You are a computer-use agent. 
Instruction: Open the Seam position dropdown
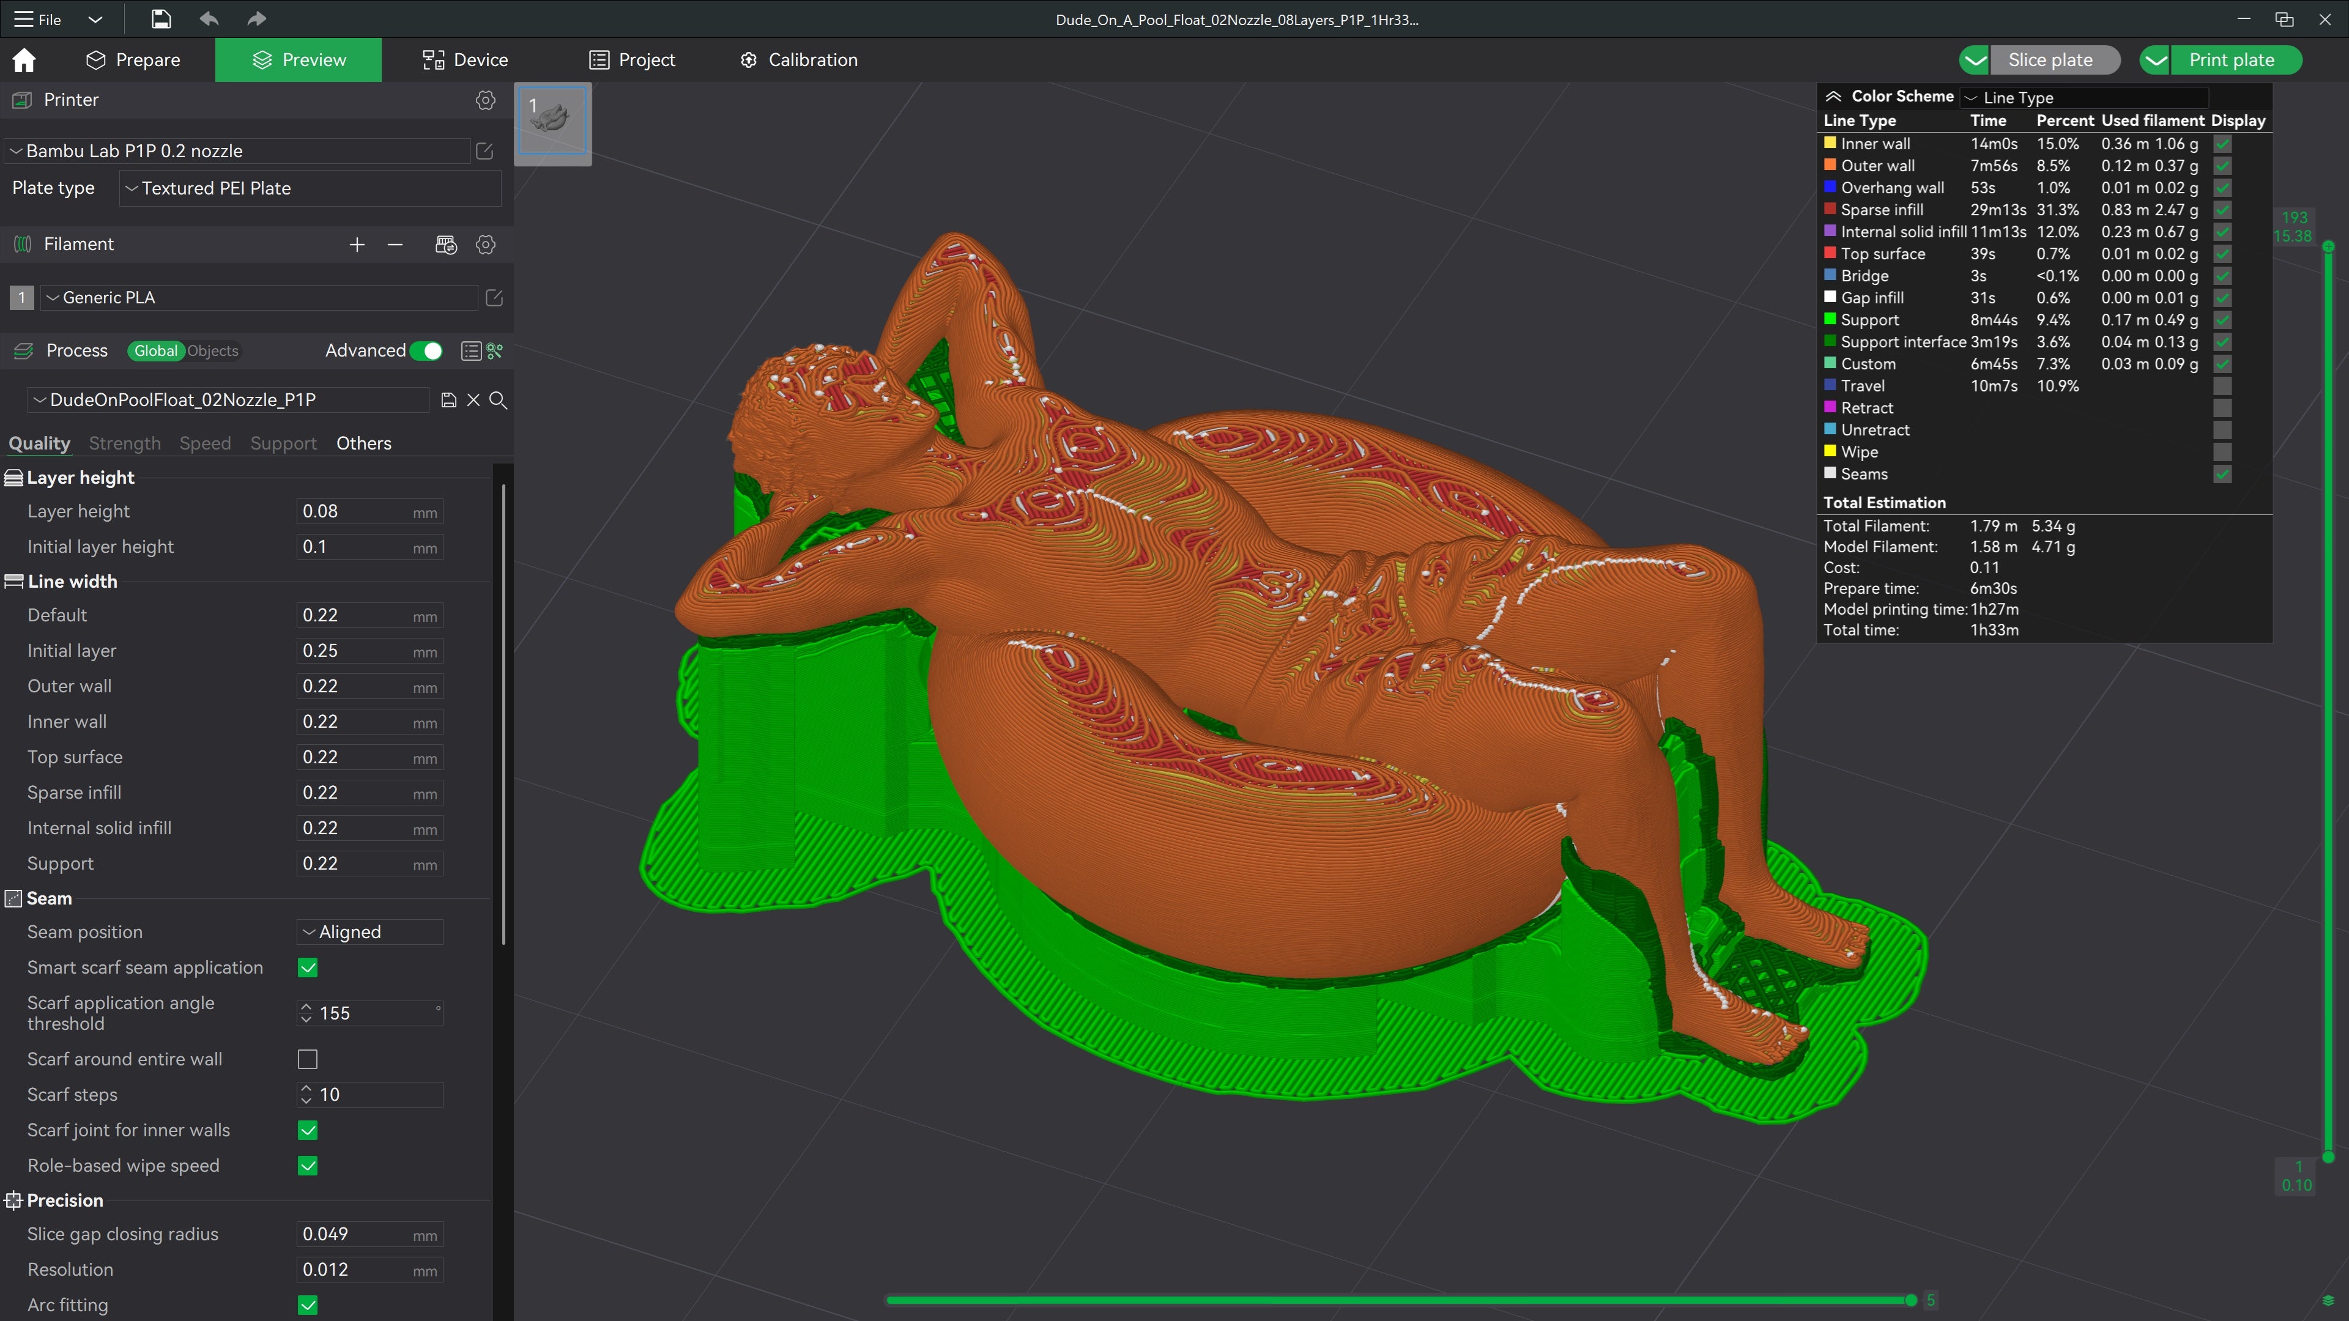tap(370, 931)
